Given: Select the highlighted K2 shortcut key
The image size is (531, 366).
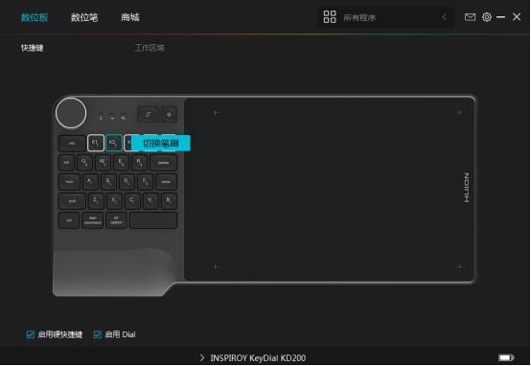Looking at the screenshot, I should click(114, 143).
